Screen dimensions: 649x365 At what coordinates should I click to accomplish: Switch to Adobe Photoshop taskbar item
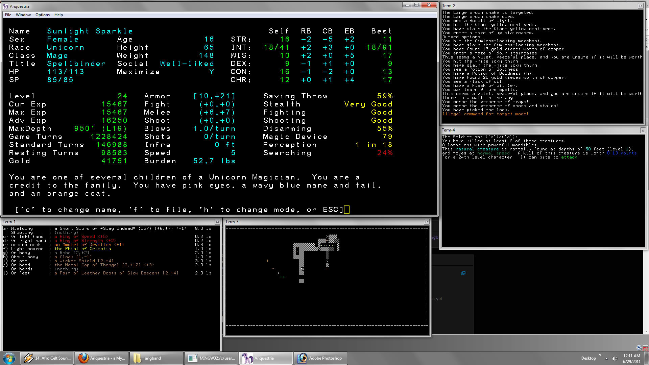pos(321,358)
